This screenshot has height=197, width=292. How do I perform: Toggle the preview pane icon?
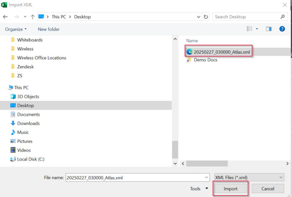[268, 29]
